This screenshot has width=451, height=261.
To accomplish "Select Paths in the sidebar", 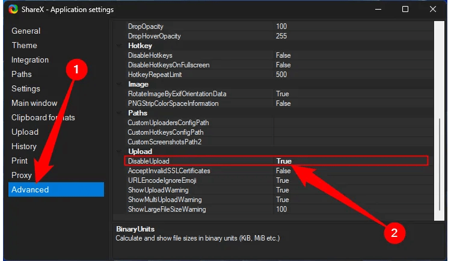I will [x=22, y=74].
